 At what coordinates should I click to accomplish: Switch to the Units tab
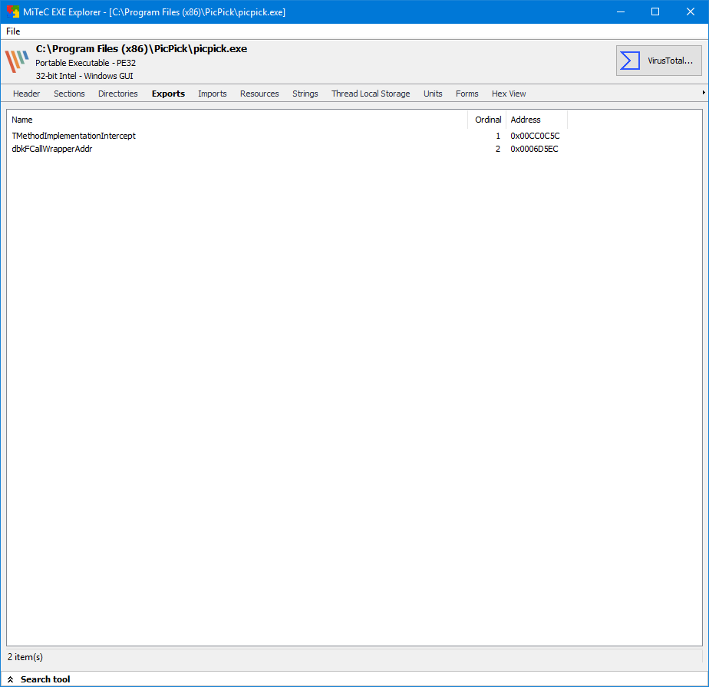coord(433,94)
